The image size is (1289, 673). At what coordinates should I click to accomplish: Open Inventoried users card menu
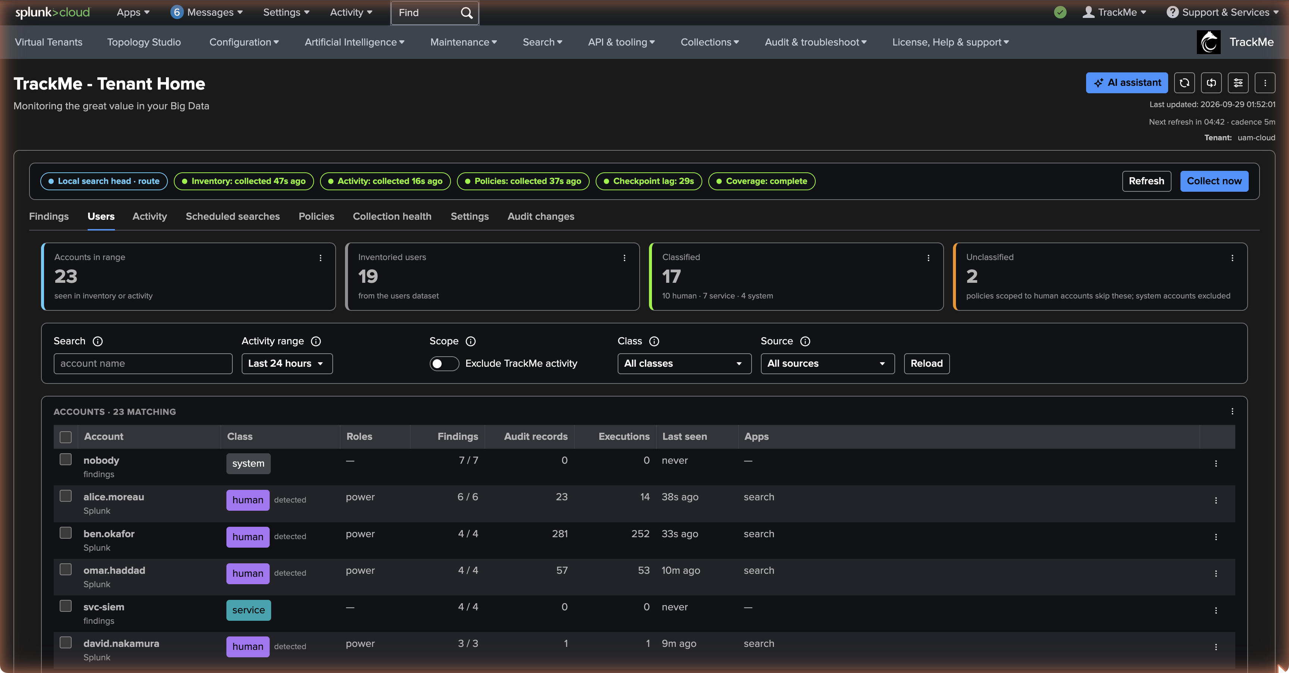(x=624, y=258)
